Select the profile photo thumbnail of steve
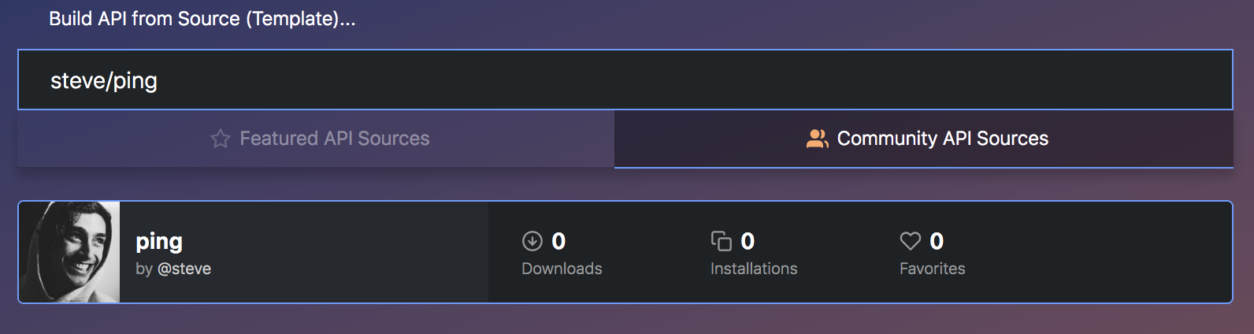 pos(69,252)
